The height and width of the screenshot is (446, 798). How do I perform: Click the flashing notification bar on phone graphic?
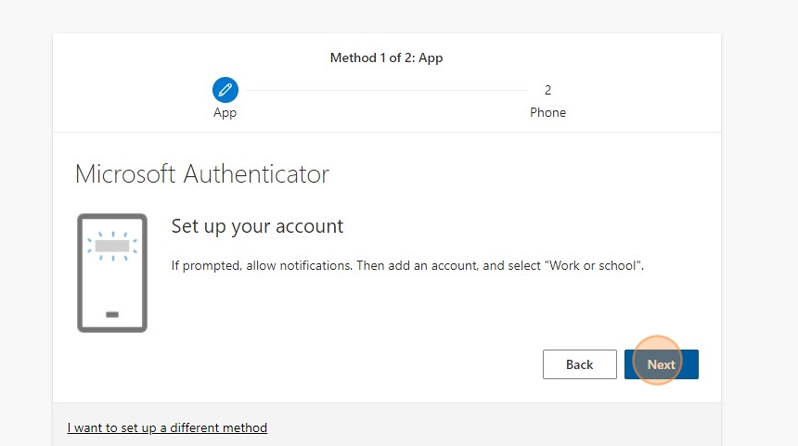click(x=112, y=246)
